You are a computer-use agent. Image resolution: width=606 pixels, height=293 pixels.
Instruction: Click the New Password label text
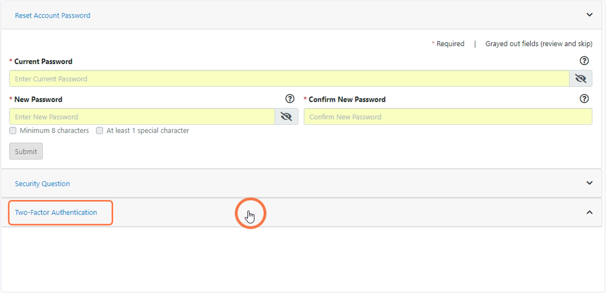[x=38, y=100]
